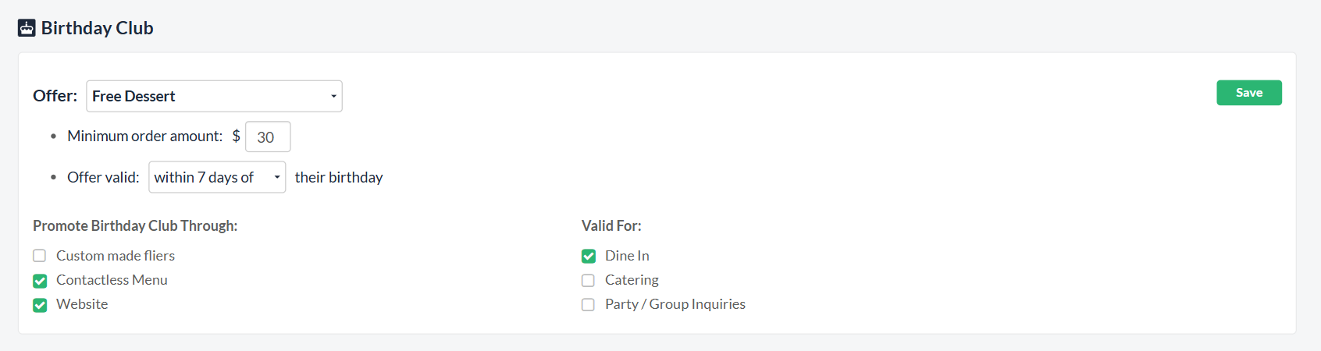Uncheck the Website checkbox
The height and width of the screenshot is (351, 1321).
point(40,305)
